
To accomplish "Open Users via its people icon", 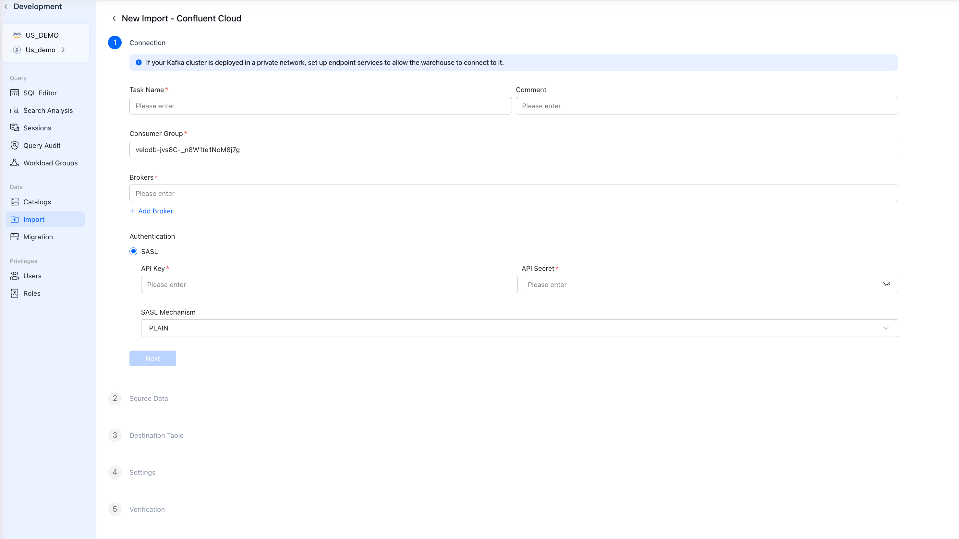I will [15, 276].
